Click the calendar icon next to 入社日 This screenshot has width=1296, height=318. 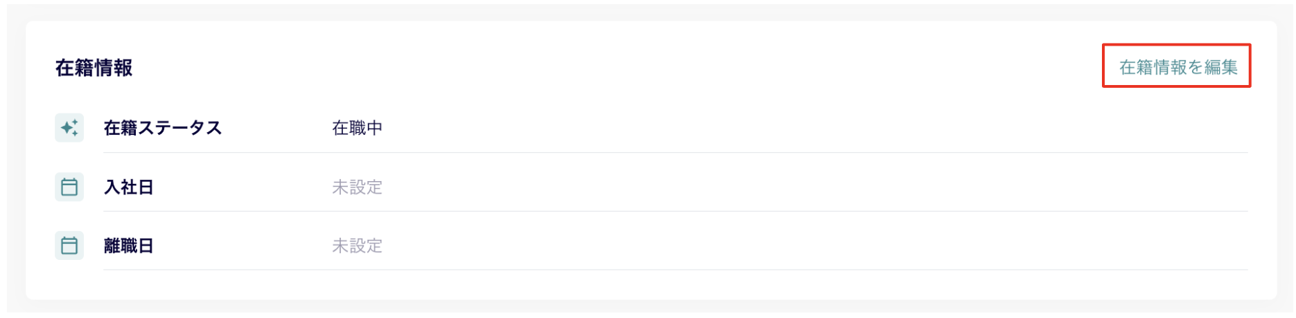pyautogui.click(x=69, y=187)
